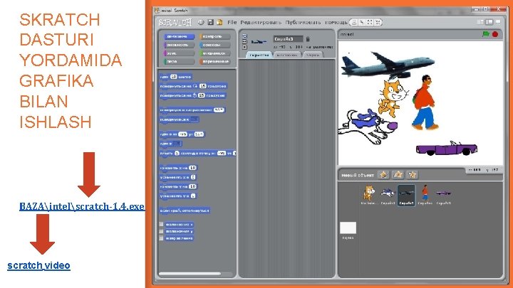Select the magenta Звук block category

click(179, 53)
